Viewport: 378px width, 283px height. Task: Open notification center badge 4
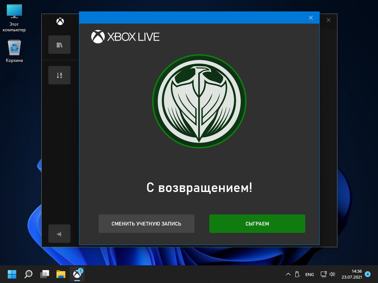[368, 274]
